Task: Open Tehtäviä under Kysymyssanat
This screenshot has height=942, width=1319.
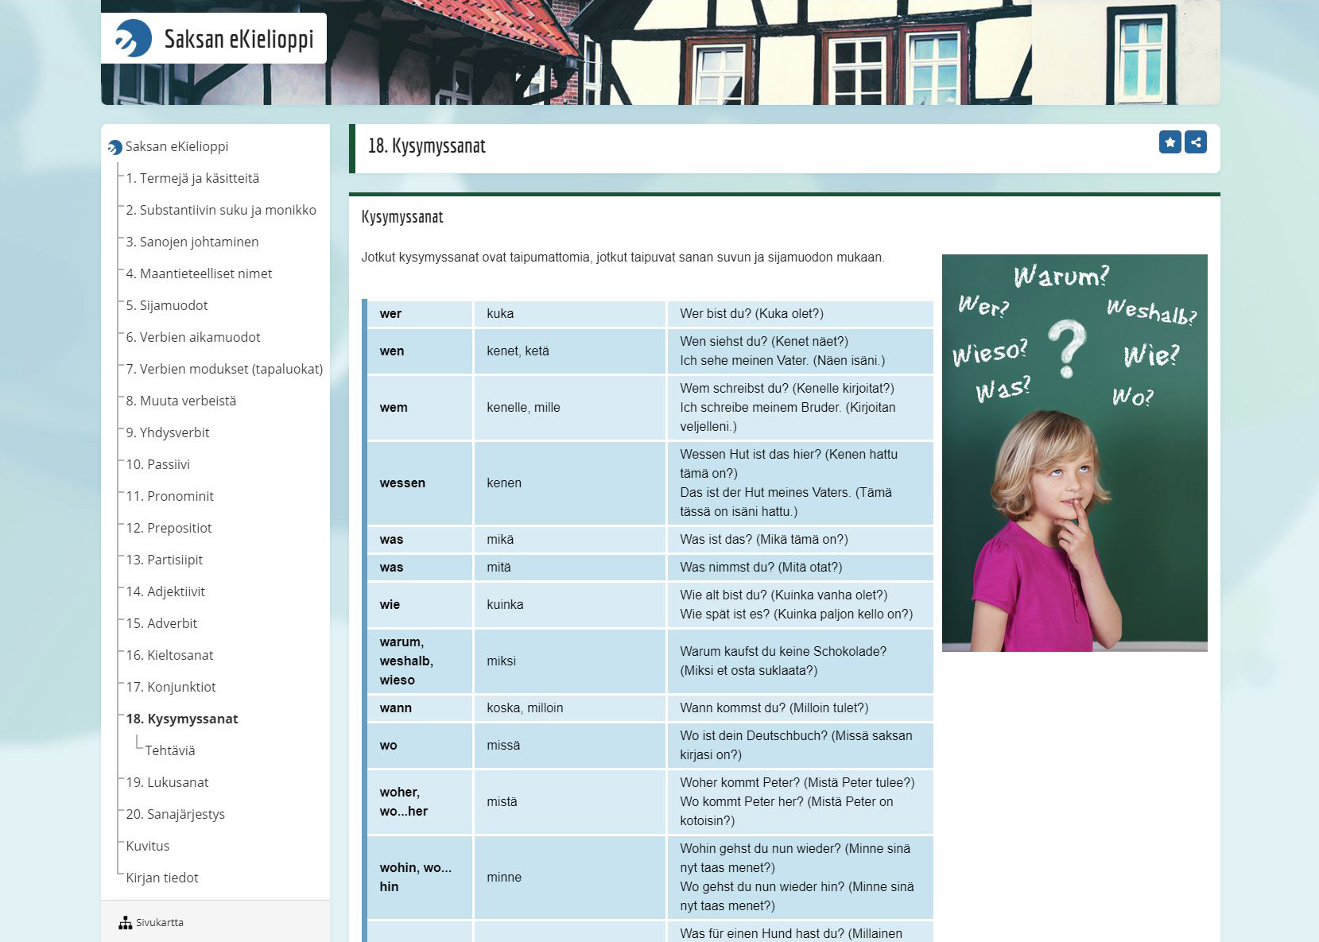Action: (169, 750)
